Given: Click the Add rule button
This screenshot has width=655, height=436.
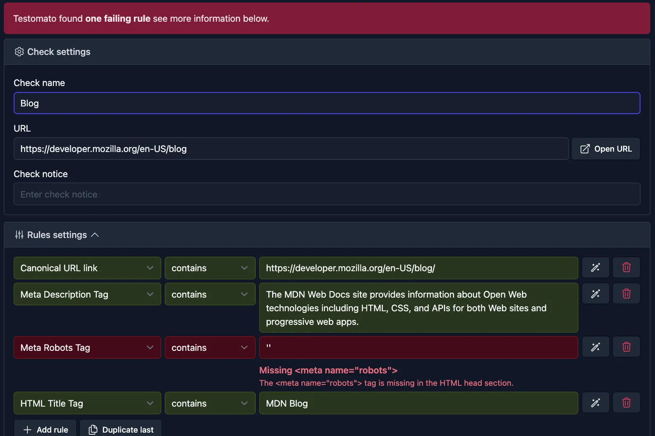Looking at the screenshot, I should coord(45,430).
